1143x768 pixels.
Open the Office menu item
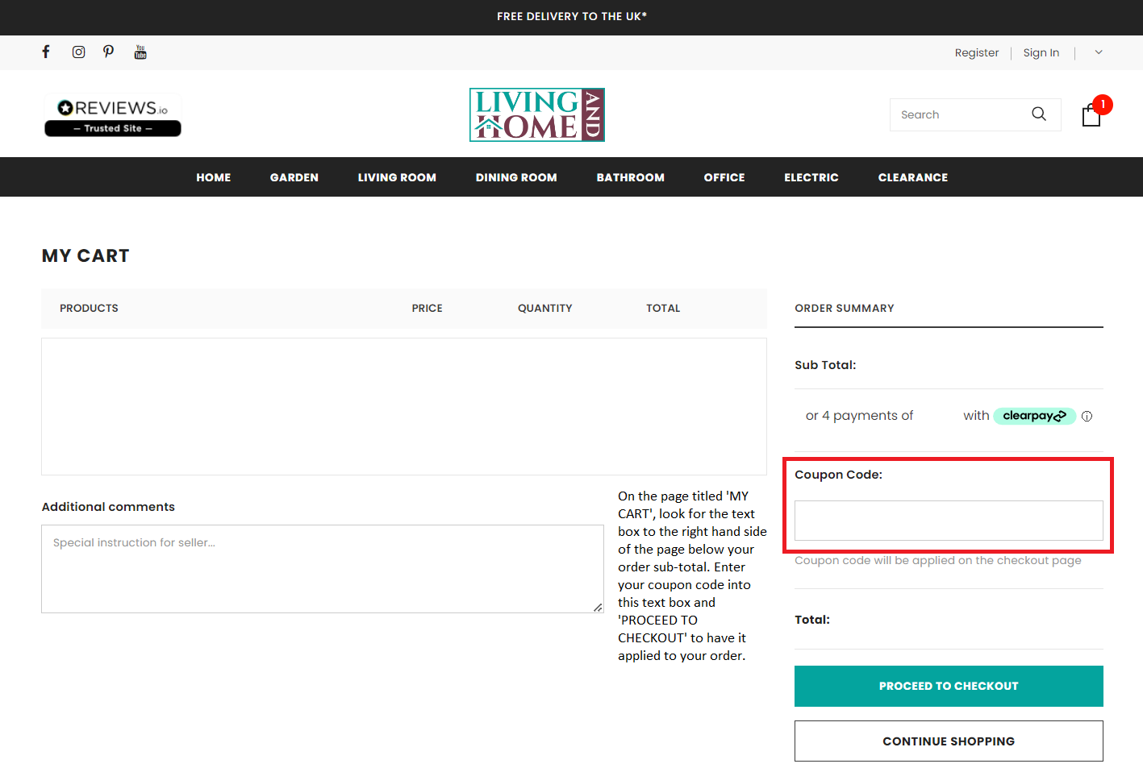click(x=724, y=177)
